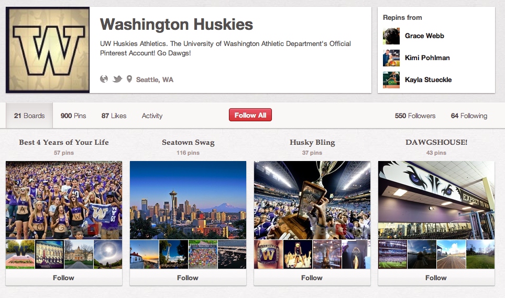Follow the Husky Bling board
Screen dimensions: 505x298
pos(312,278)
